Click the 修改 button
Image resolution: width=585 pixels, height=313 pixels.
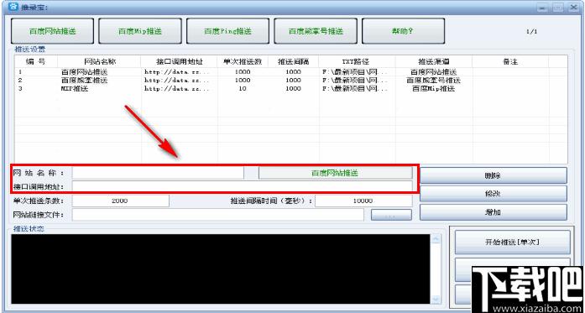point(494,194)
